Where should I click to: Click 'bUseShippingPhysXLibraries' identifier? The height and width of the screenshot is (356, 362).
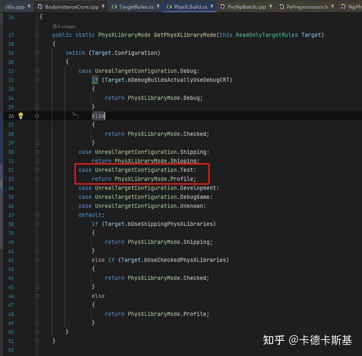170,224
